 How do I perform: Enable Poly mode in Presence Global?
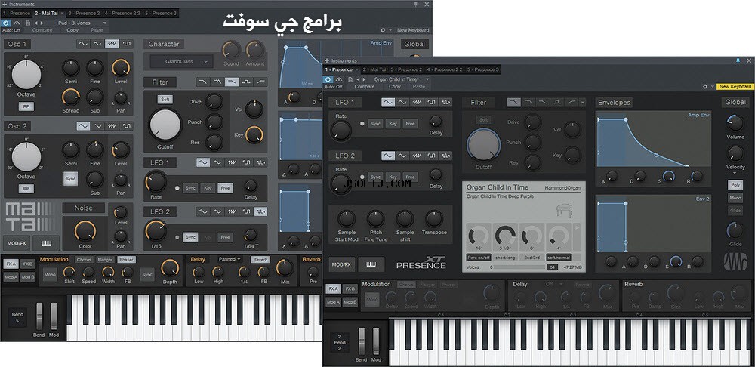pyautogui.click(x=735, y=186)
